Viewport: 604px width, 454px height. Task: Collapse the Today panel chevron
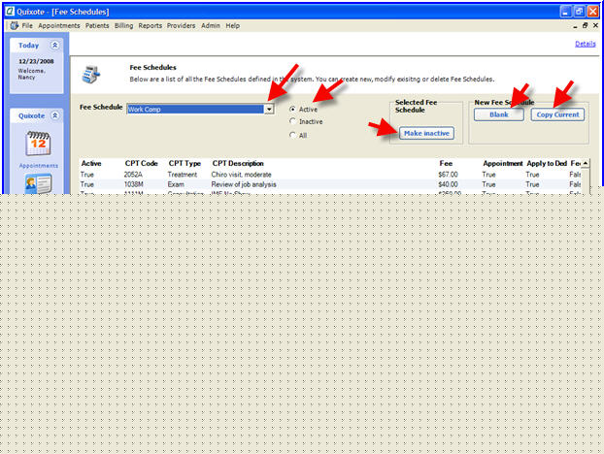pos(54,45)
